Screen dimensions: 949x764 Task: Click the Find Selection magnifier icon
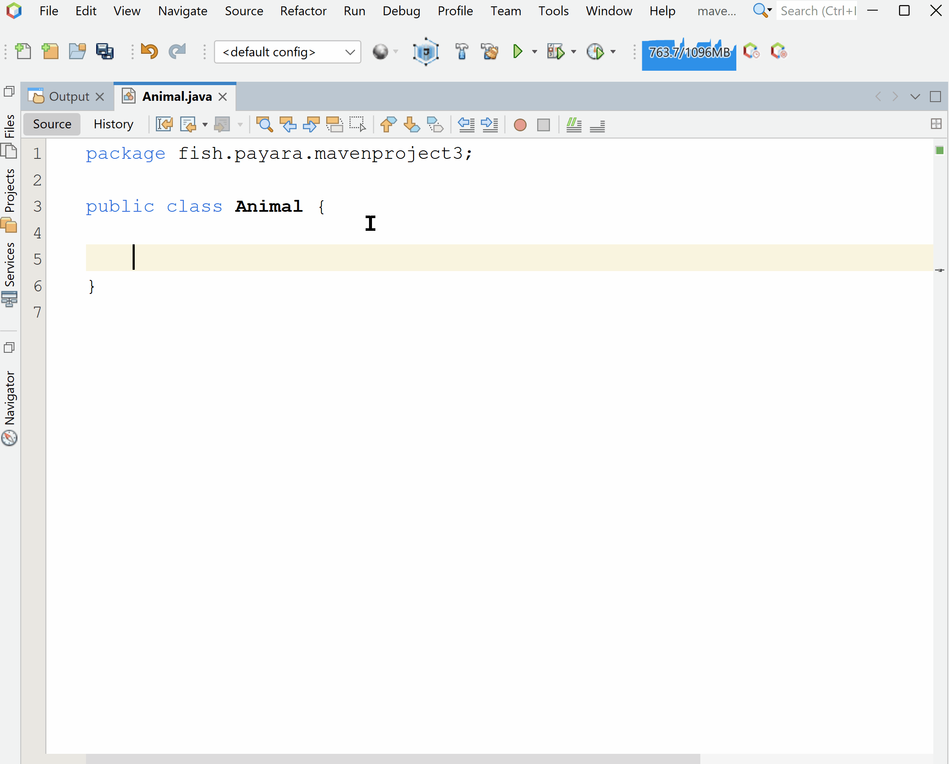click(264, 125)
